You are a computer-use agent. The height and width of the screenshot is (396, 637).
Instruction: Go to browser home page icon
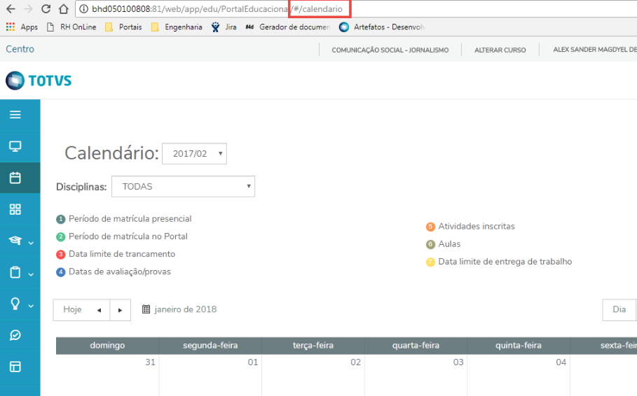(x=63, y=8)
